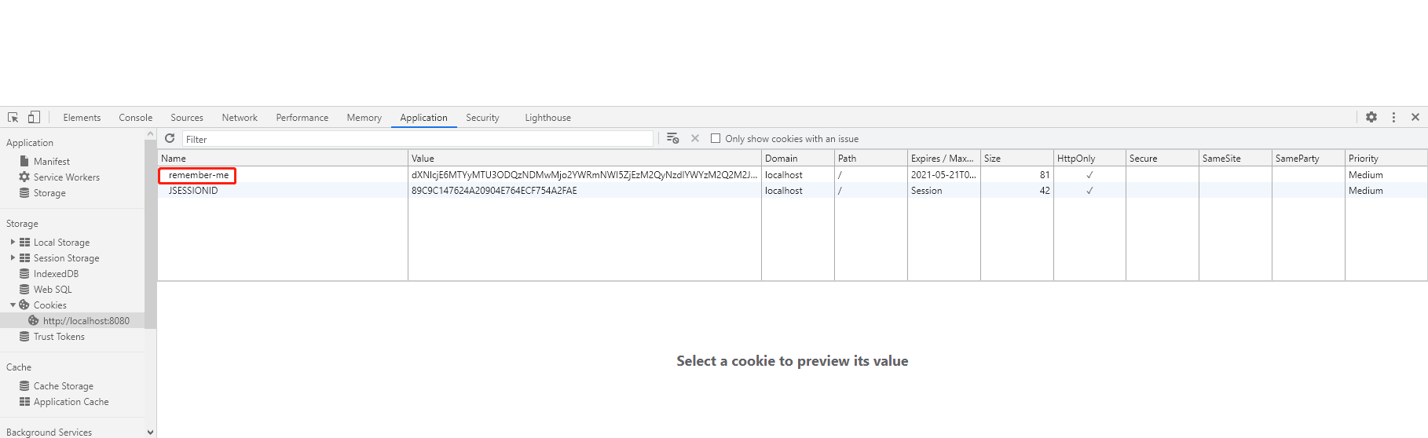Viewport: 1428px width, 438px height.
Task: Activate the inspect element picker icon
Action: [13, 117]
